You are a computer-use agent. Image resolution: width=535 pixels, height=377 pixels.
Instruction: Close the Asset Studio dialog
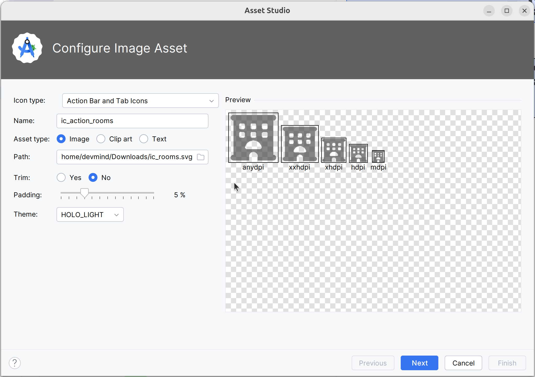pyautogui.click(x=525, y=11)
